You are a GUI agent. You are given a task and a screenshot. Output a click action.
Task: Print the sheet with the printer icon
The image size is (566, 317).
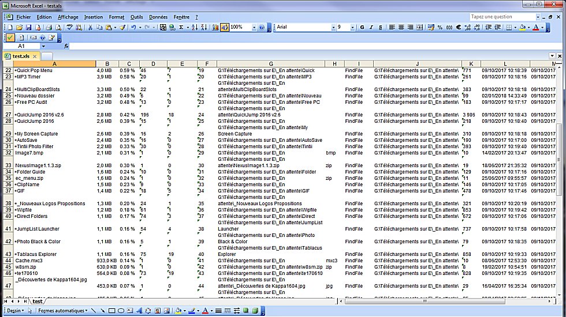pos(49,28)
